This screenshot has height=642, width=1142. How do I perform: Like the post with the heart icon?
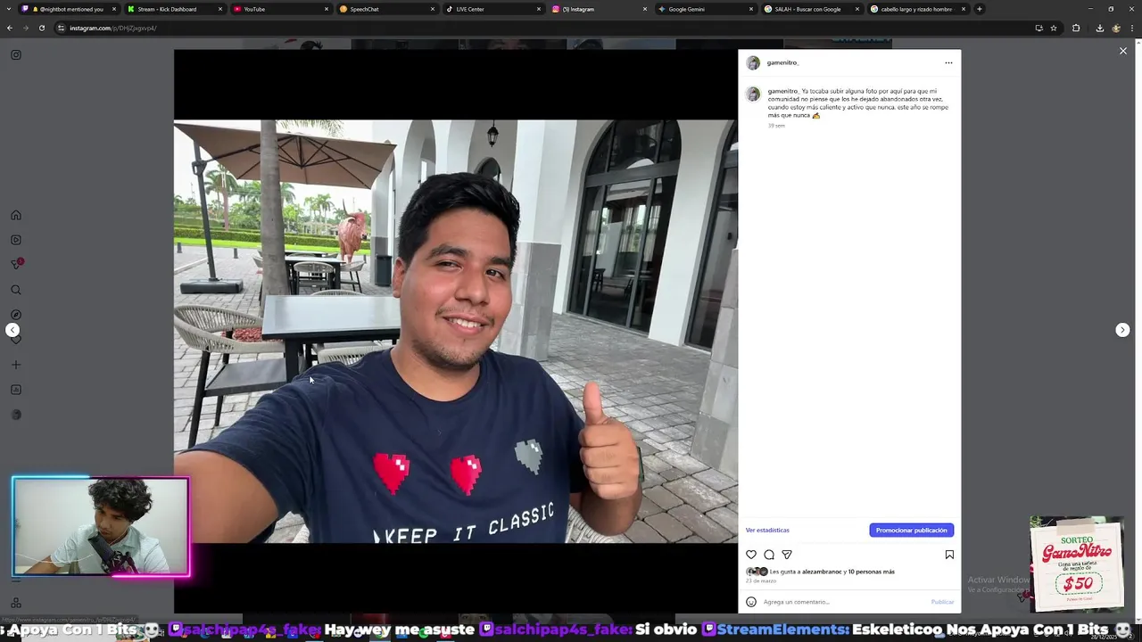click(751, 555)
